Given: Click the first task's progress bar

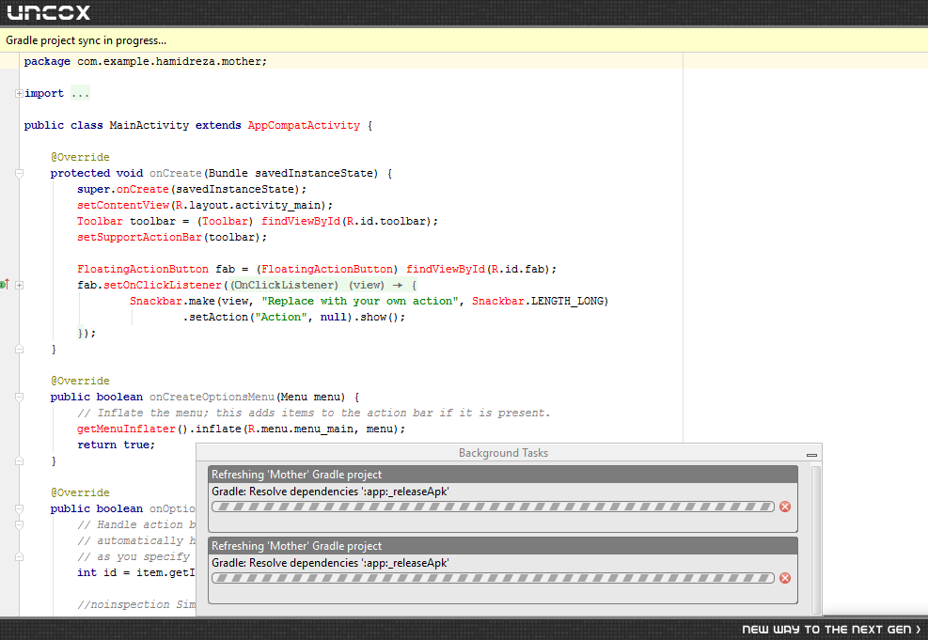Looking at the screenshot, I should click(x=493, y=507).
